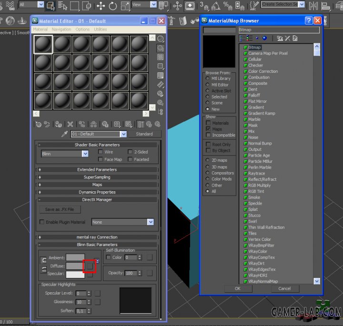Pick material from object with eyedropper
The height and width of the screenshot is (326, 343).
pos(65,134)
